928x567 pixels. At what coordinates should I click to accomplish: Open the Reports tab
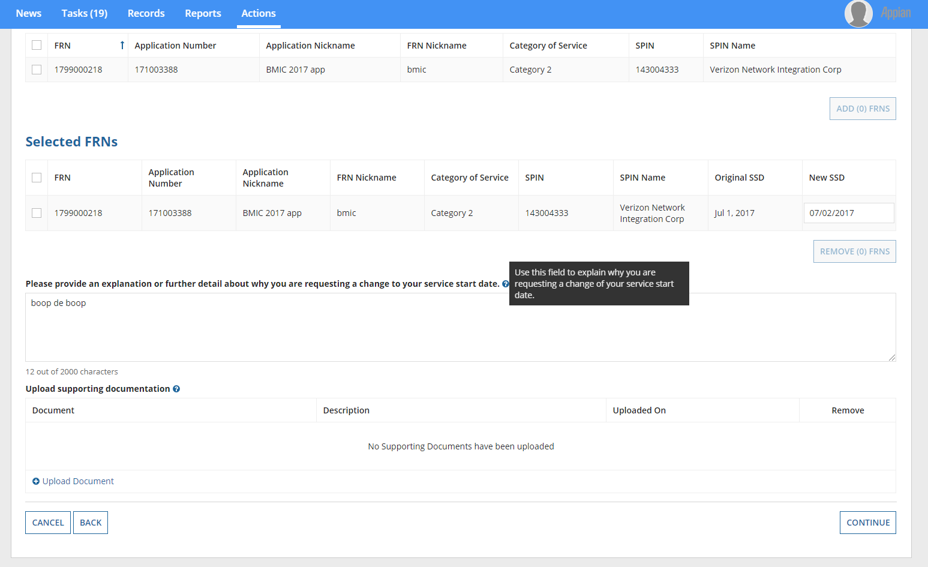(203, 13)
